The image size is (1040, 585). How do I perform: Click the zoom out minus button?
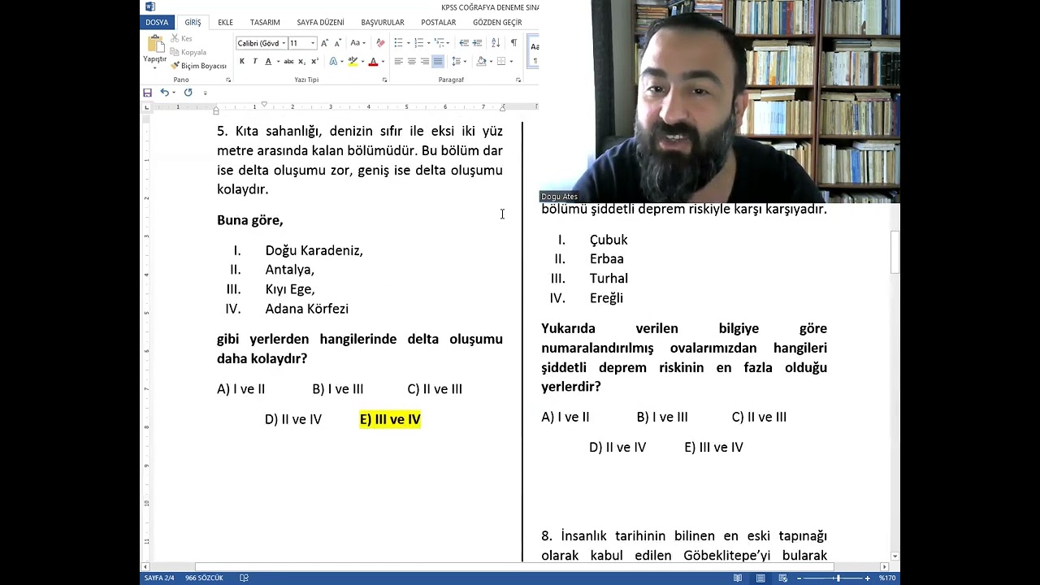click(799, 578)
